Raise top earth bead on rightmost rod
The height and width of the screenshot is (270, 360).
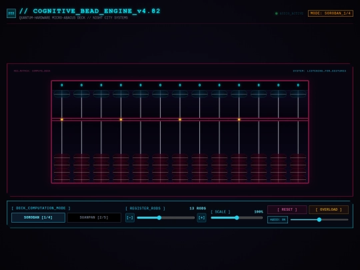click(x=298, y=157)
